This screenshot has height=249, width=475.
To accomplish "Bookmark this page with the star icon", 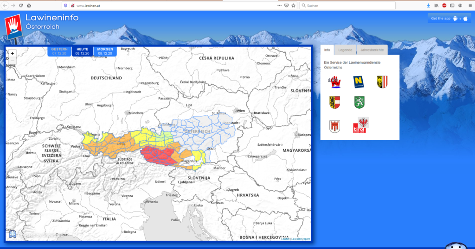I will tap(293, 6).
